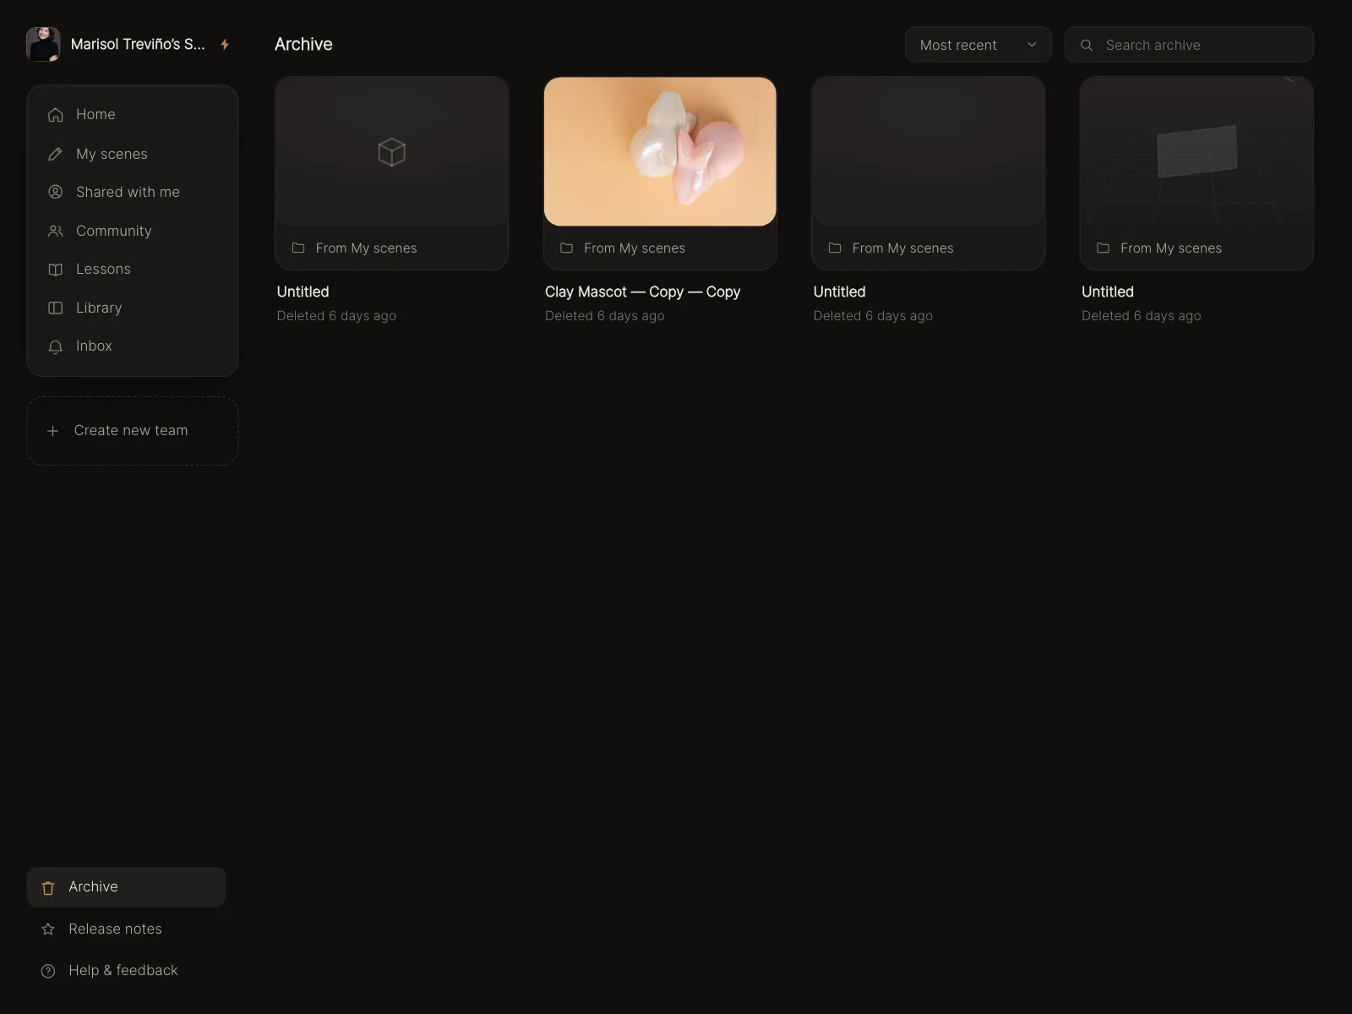Open the Clay Mascot thumbnail

point(660,152)
